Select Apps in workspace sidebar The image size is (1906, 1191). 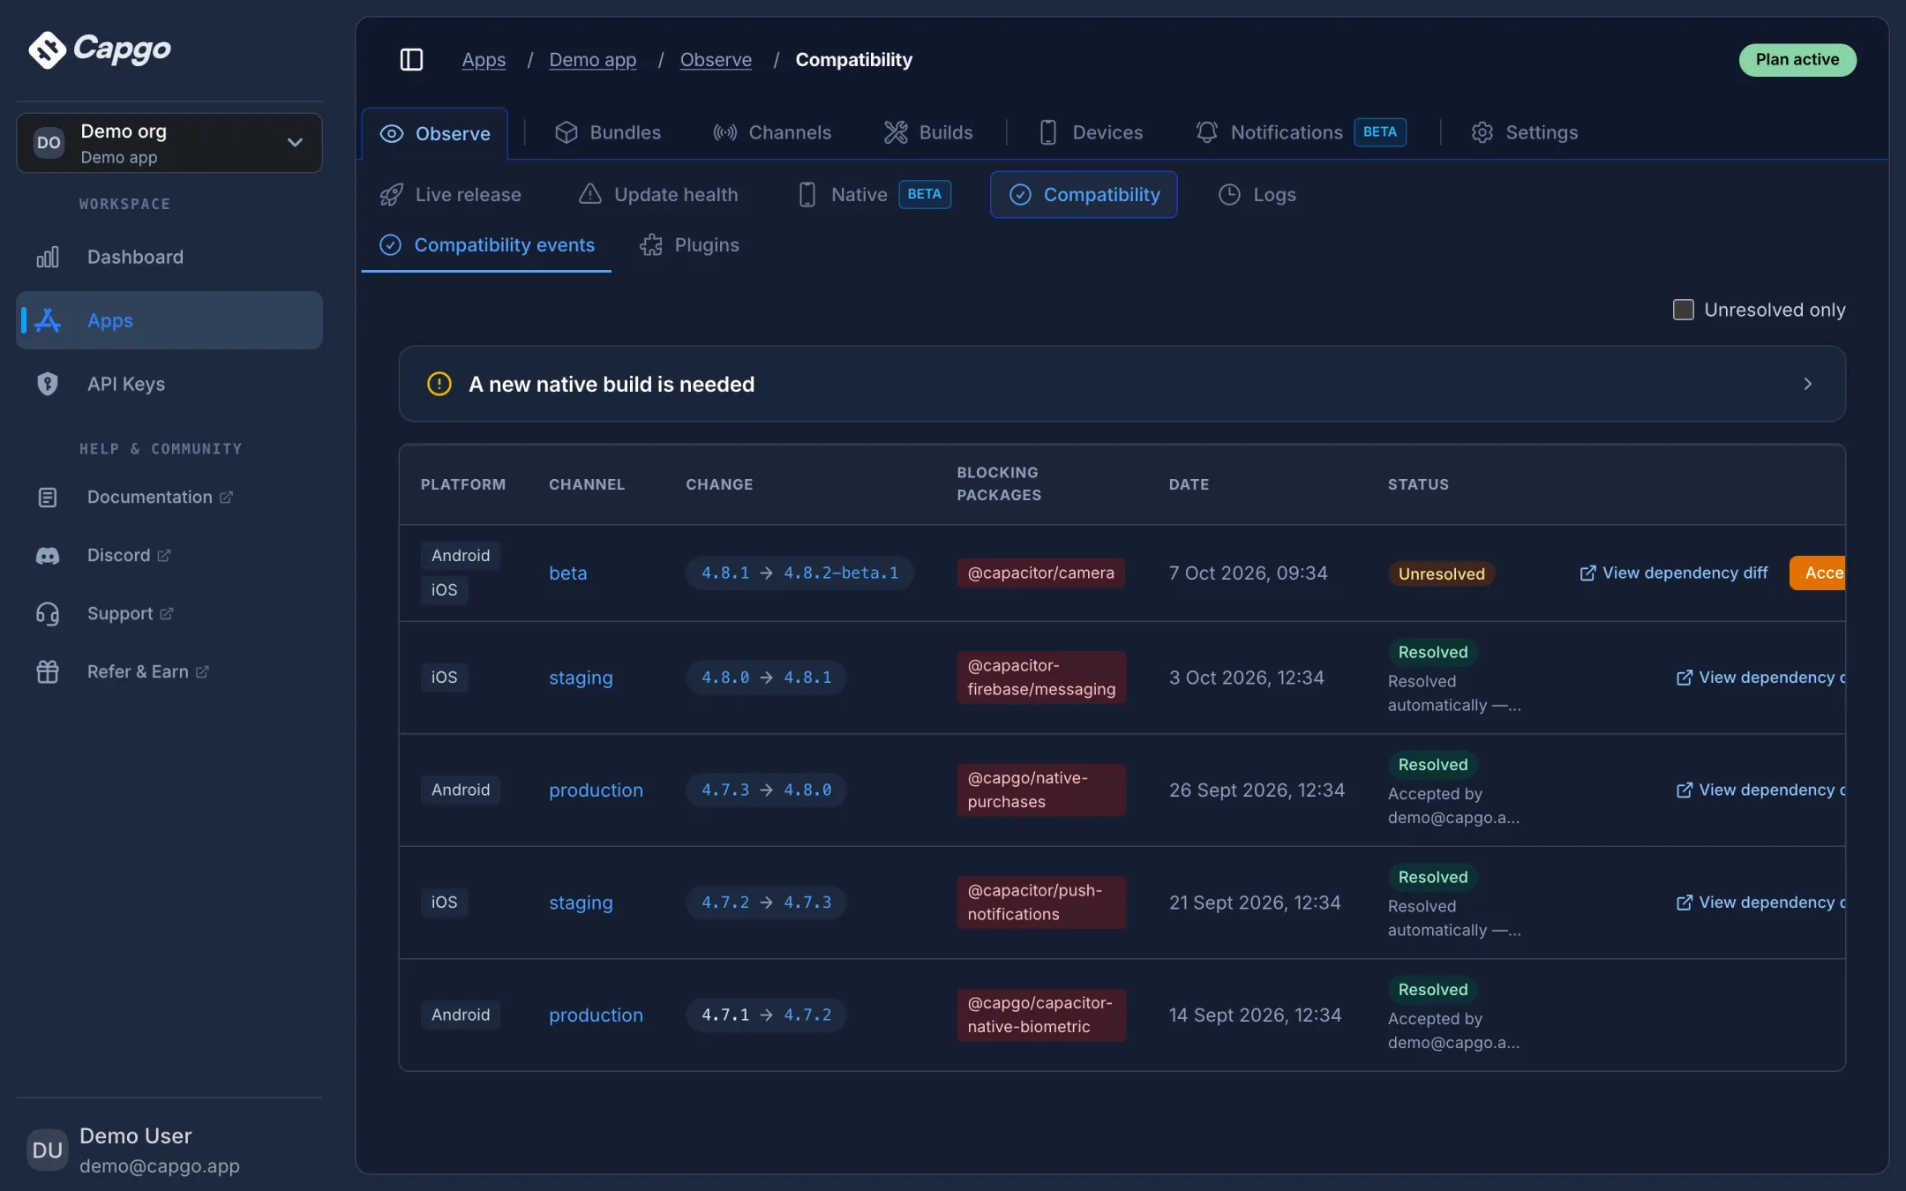tap(169, 320)
